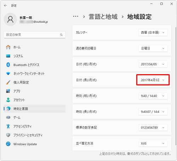
Task: Click the 週の最初の曜日 label
Action: (86, 48)
